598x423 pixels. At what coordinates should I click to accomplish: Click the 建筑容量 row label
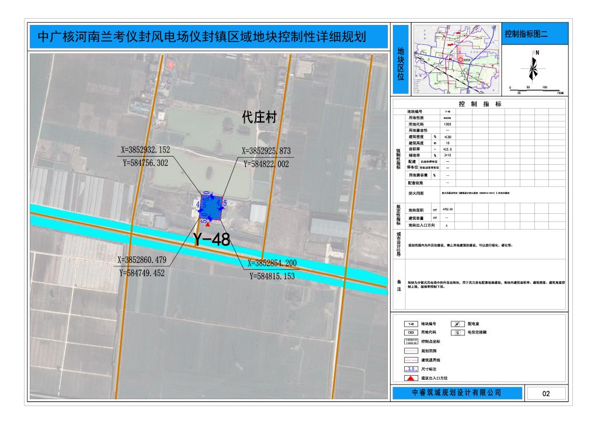coord(416,218)
